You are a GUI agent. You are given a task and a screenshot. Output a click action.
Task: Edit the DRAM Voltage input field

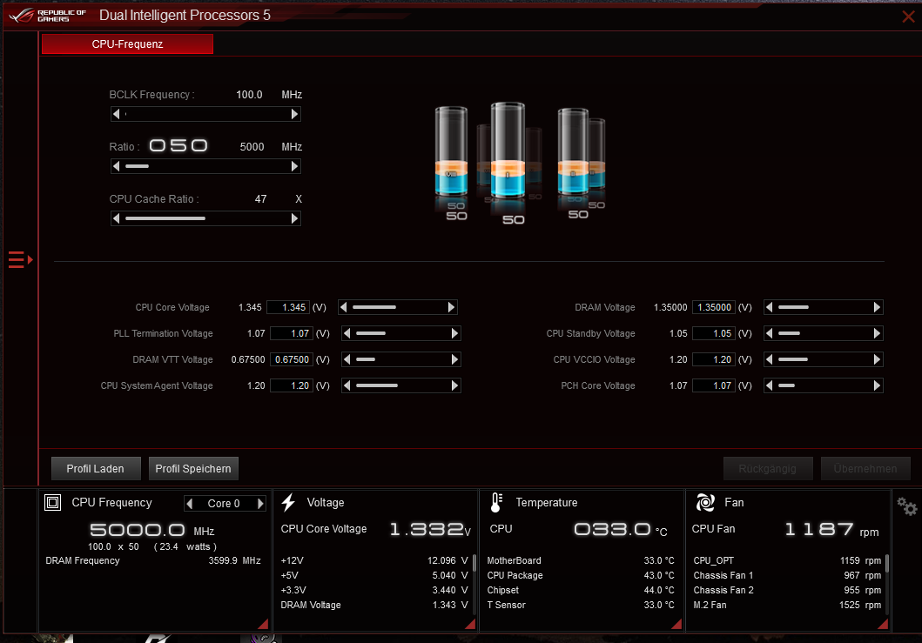(714, 307)
